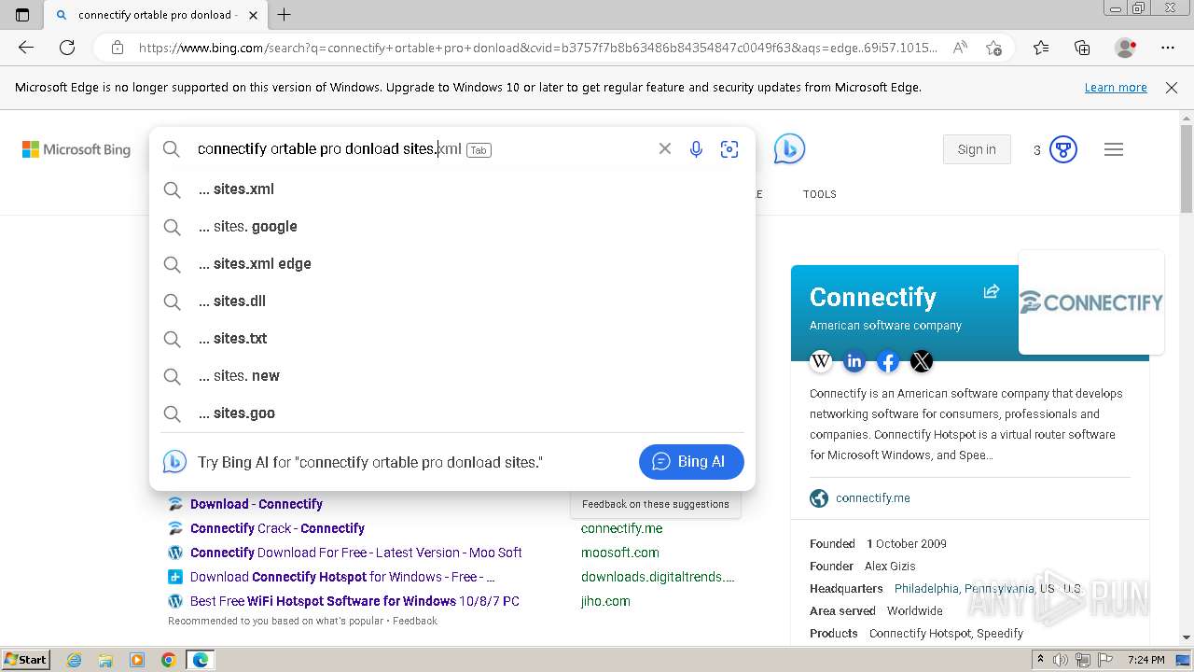Add this page to favorites with the star icon
Image resolution: width=1194 pixels, height=672 pixels.
(994, 48)
